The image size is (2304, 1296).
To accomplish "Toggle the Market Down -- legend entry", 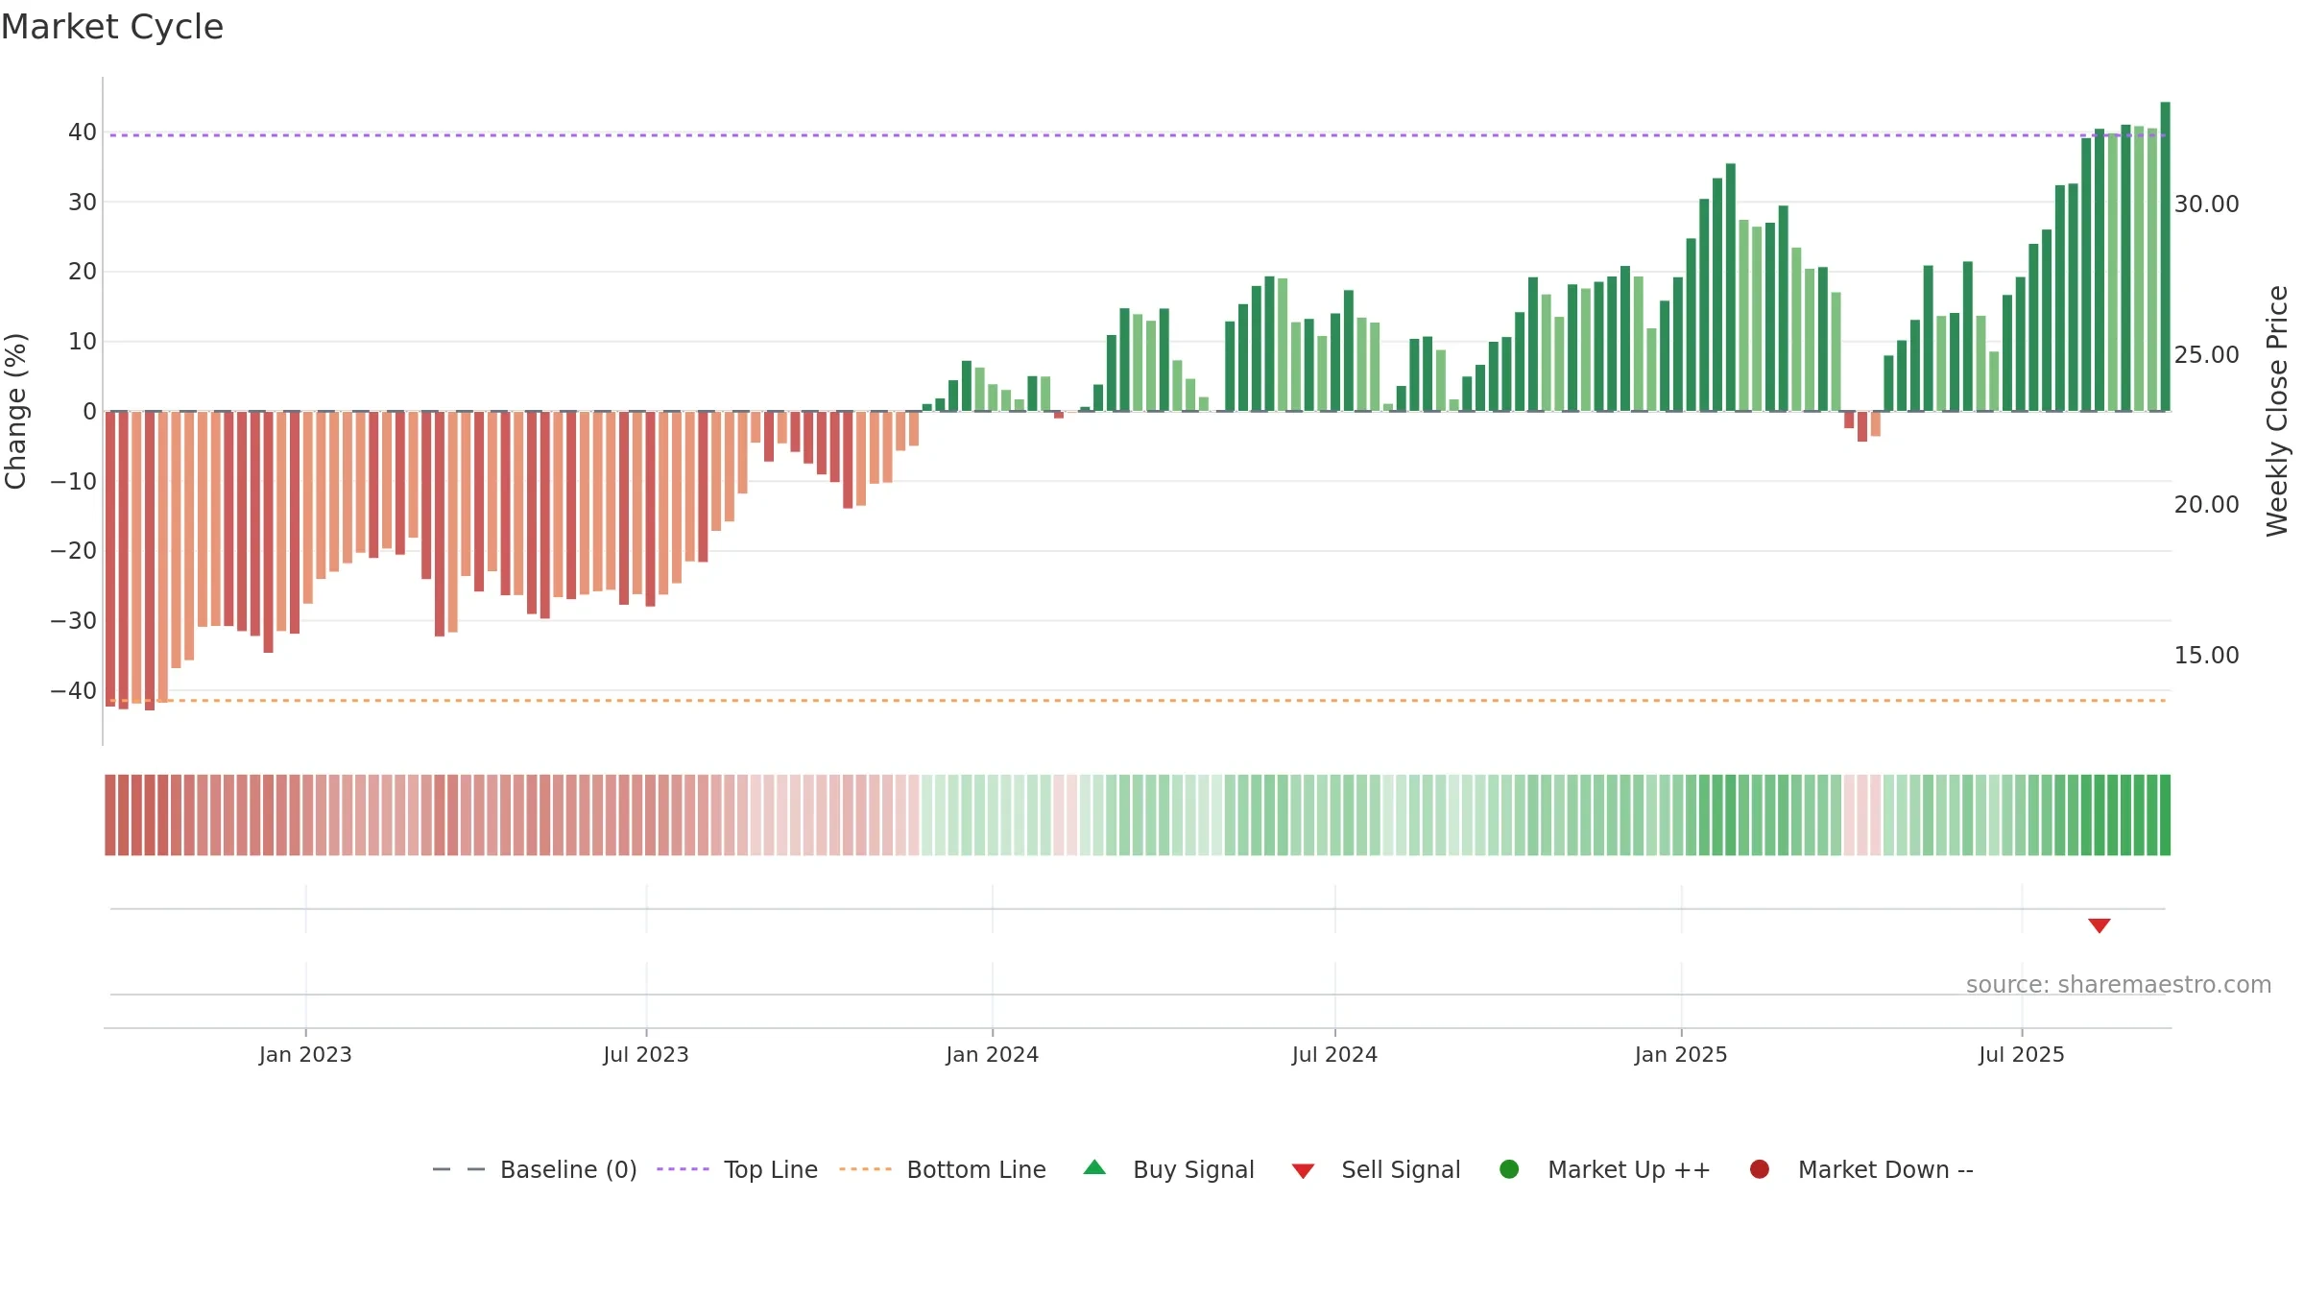I will click(x=1861, y=1169).
